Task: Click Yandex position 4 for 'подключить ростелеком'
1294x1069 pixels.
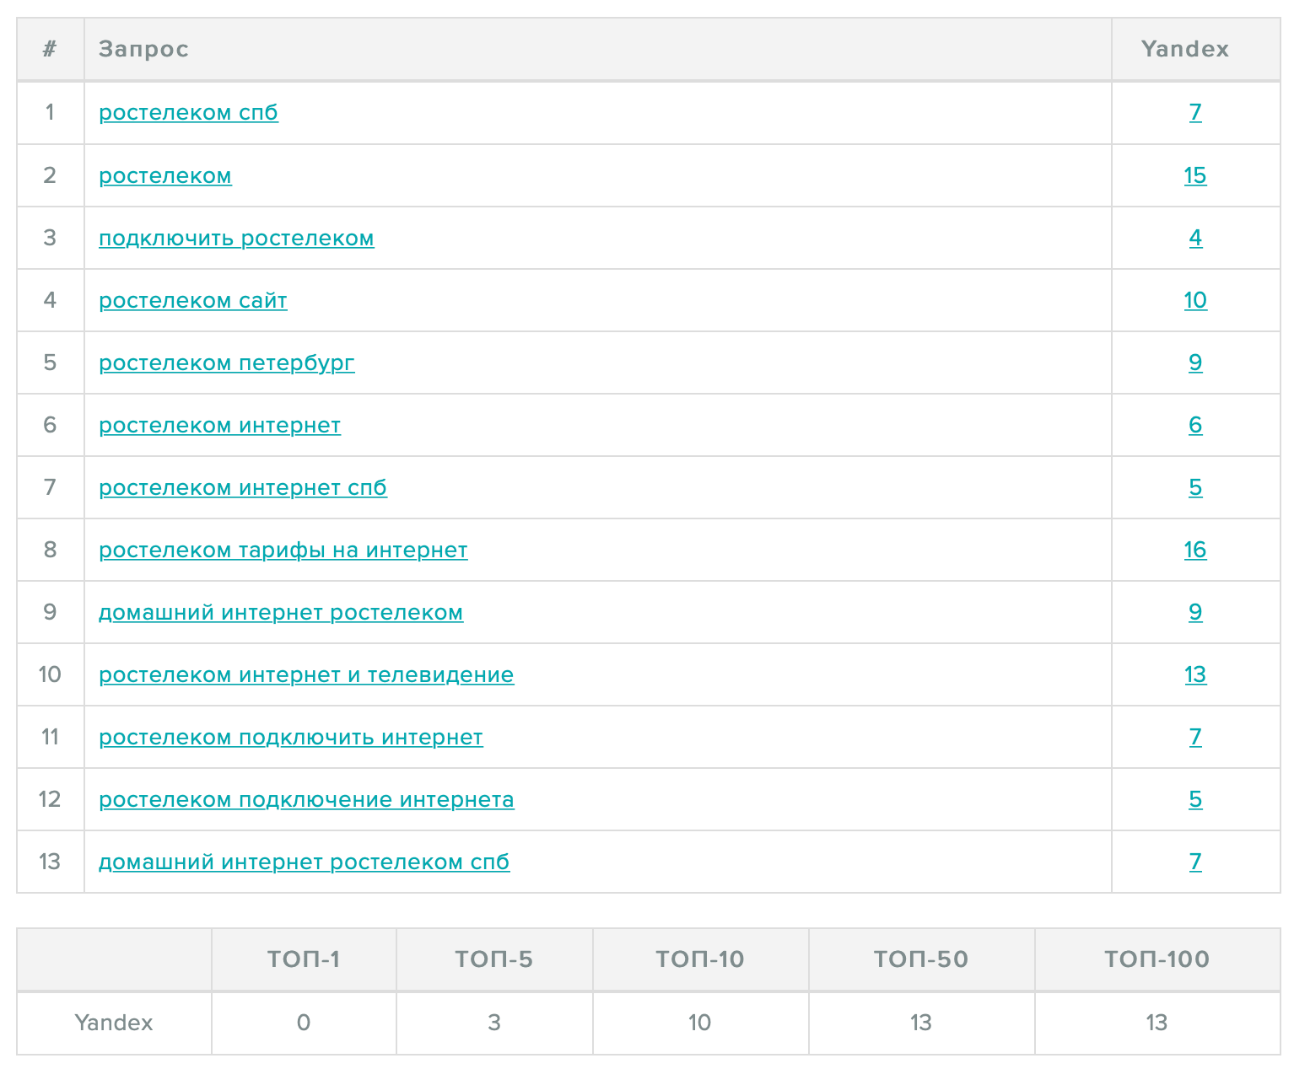Action: pos(1195,238)
